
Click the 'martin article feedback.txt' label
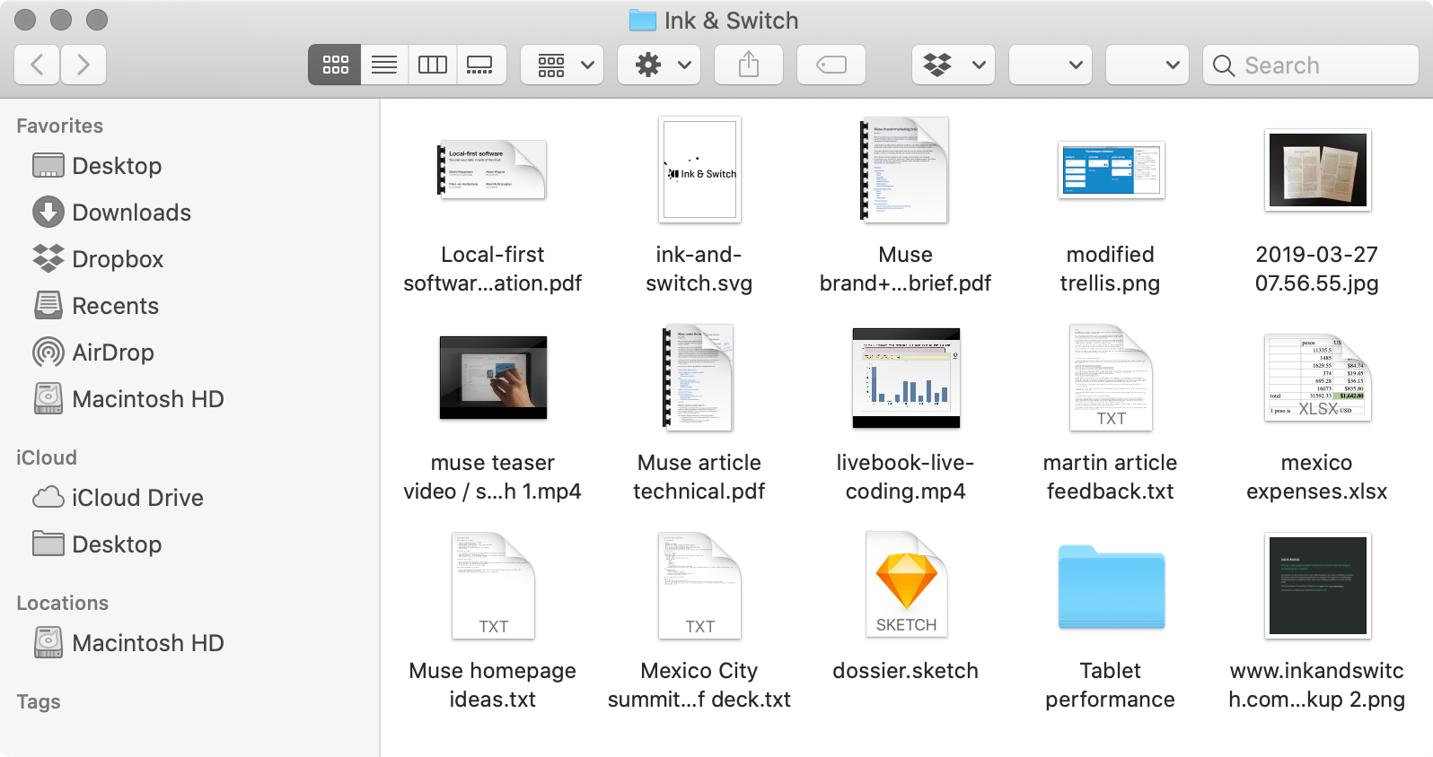click(x=1110, y=477)
